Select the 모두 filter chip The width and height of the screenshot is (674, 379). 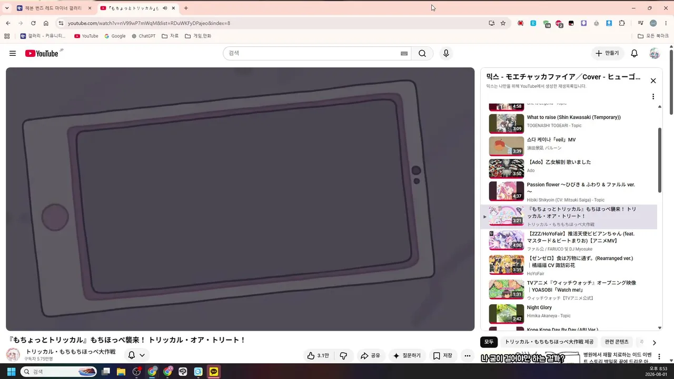(x=489, y=342)
